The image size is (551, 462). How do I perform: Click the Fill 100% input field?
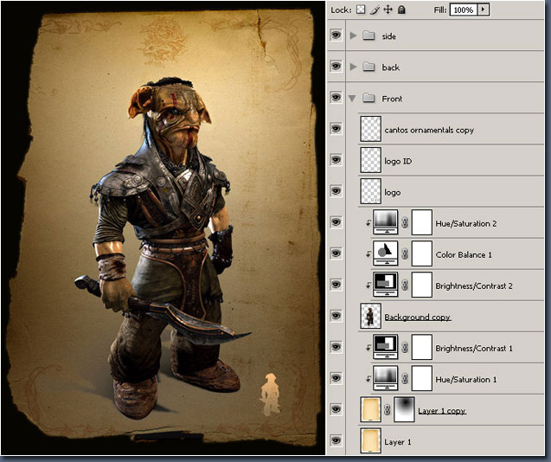tap(463, 10)
